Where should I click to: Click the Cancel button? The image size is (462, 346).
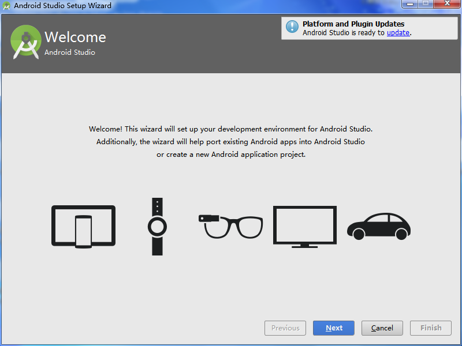382,328
